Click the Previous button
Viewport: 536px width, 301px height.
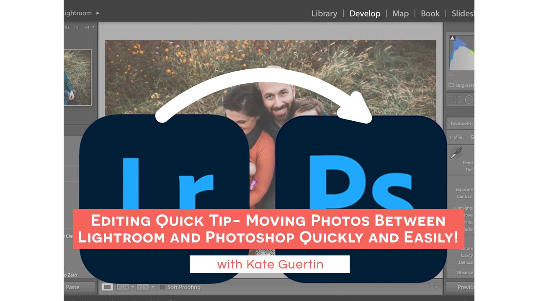460,287
